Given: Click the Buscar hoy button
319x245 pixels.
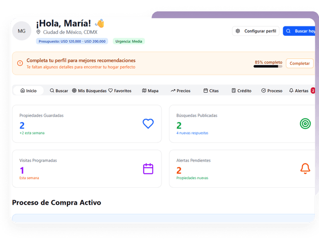Looking at the screenshot, I should pos(299,31).
